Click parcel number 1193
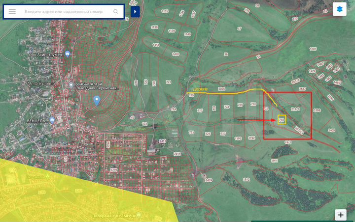Viewport: 355px width, 222px height. click(238, 139)
